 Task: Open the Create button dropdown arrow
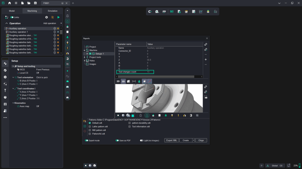[193, 140]
